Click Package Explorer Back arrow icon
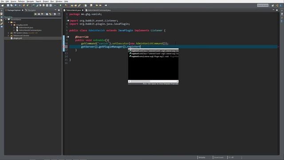Screen dimensions: 284x160 [35, 14]
